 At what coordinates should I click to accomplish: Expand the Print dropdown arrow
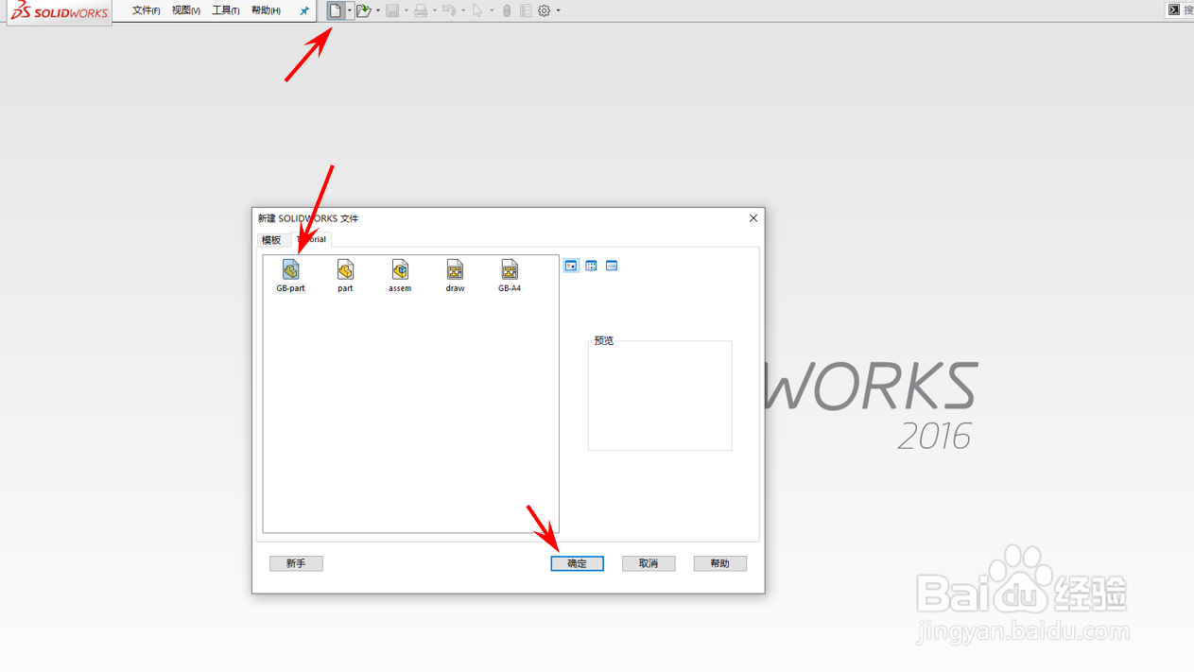click(x=435, y=10)
